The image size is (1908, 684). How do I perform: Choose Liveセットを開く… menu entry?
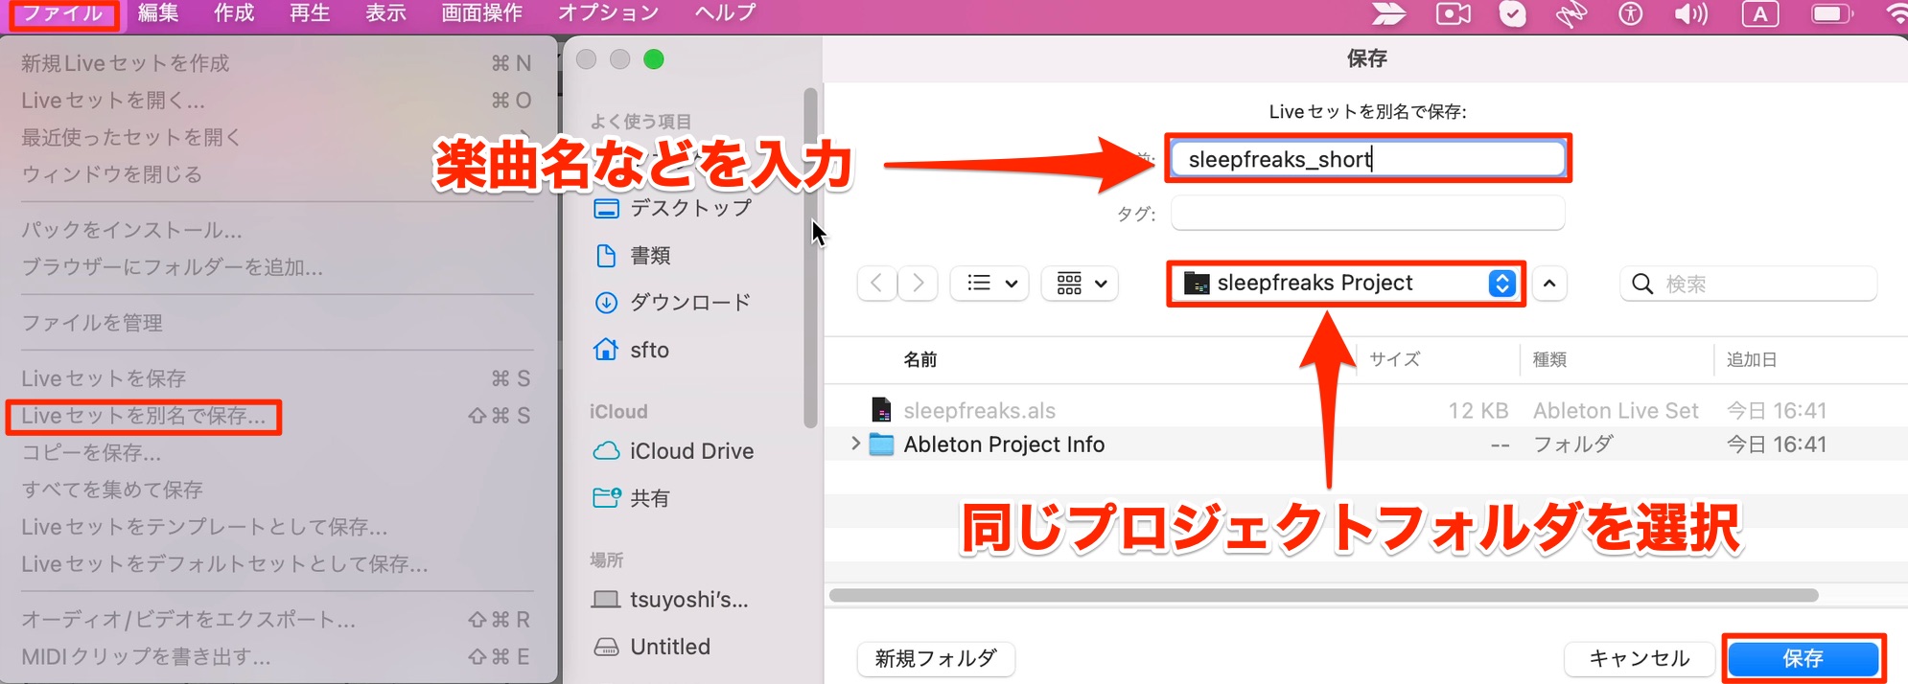(x=113, y=101)
